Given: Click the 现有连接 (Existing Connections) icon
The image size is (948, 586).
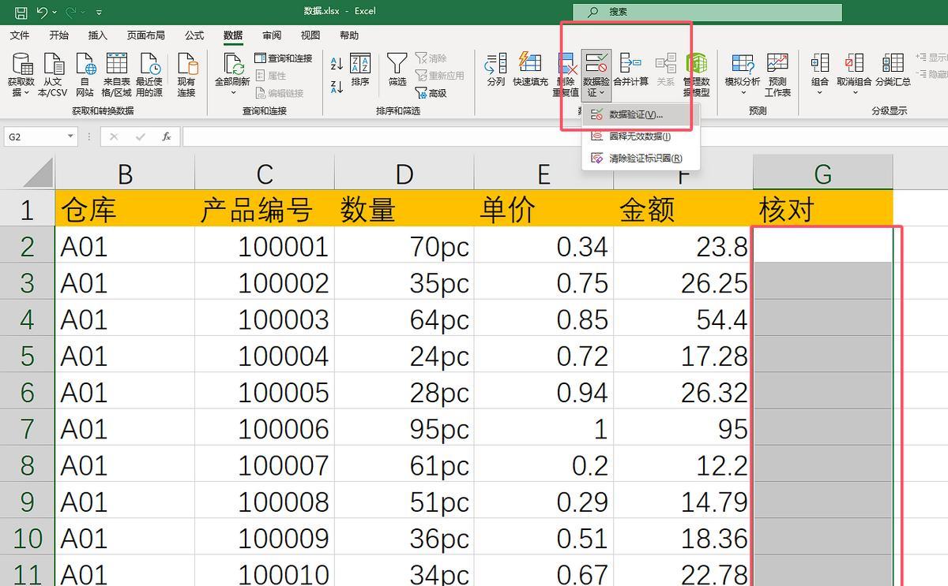Looking at the screenshot, I should [x=186, y=76].
